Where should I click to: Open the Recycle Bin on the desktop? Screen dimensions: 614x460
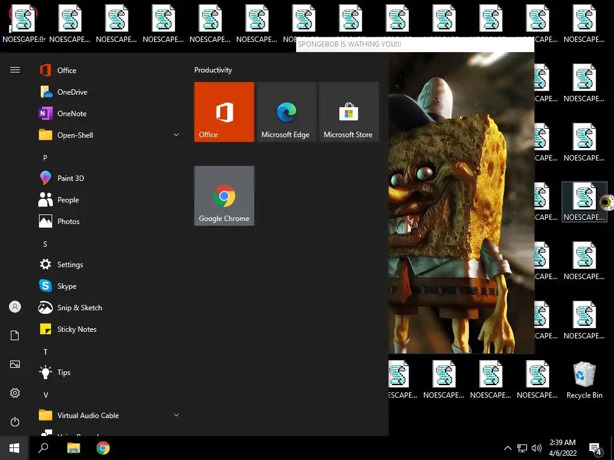584,380
